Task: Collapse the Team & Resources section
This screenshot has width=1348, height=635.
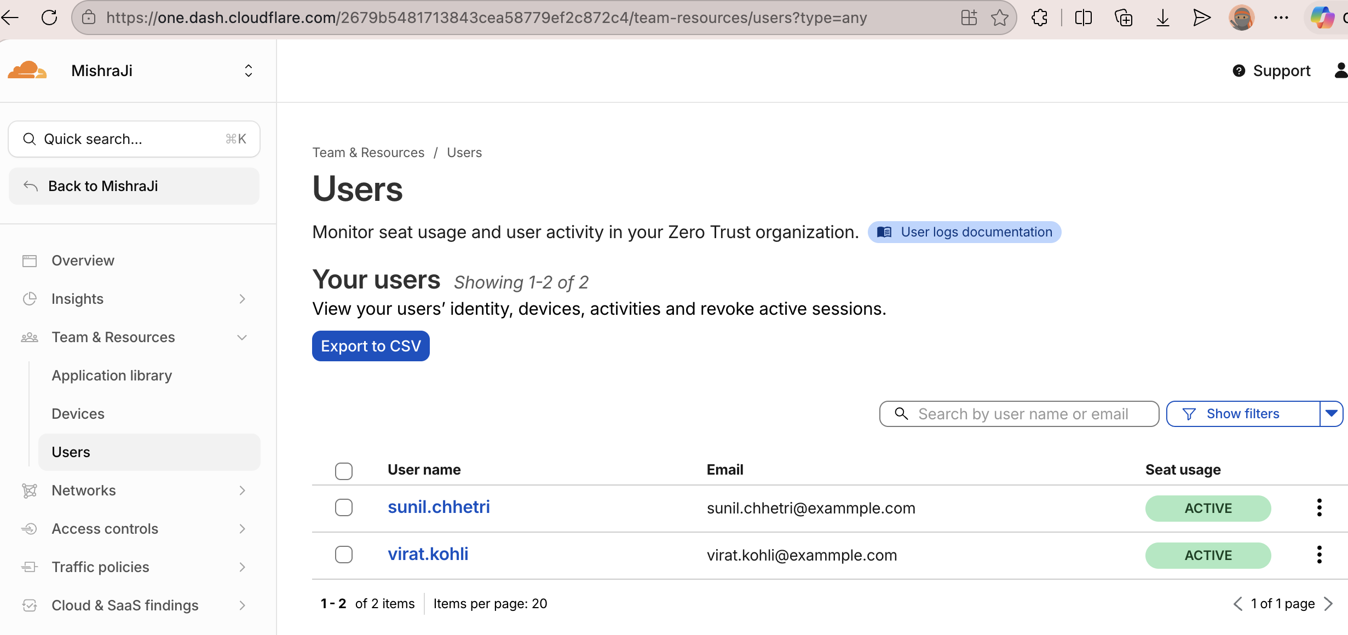Action: (x=242, y=337)
